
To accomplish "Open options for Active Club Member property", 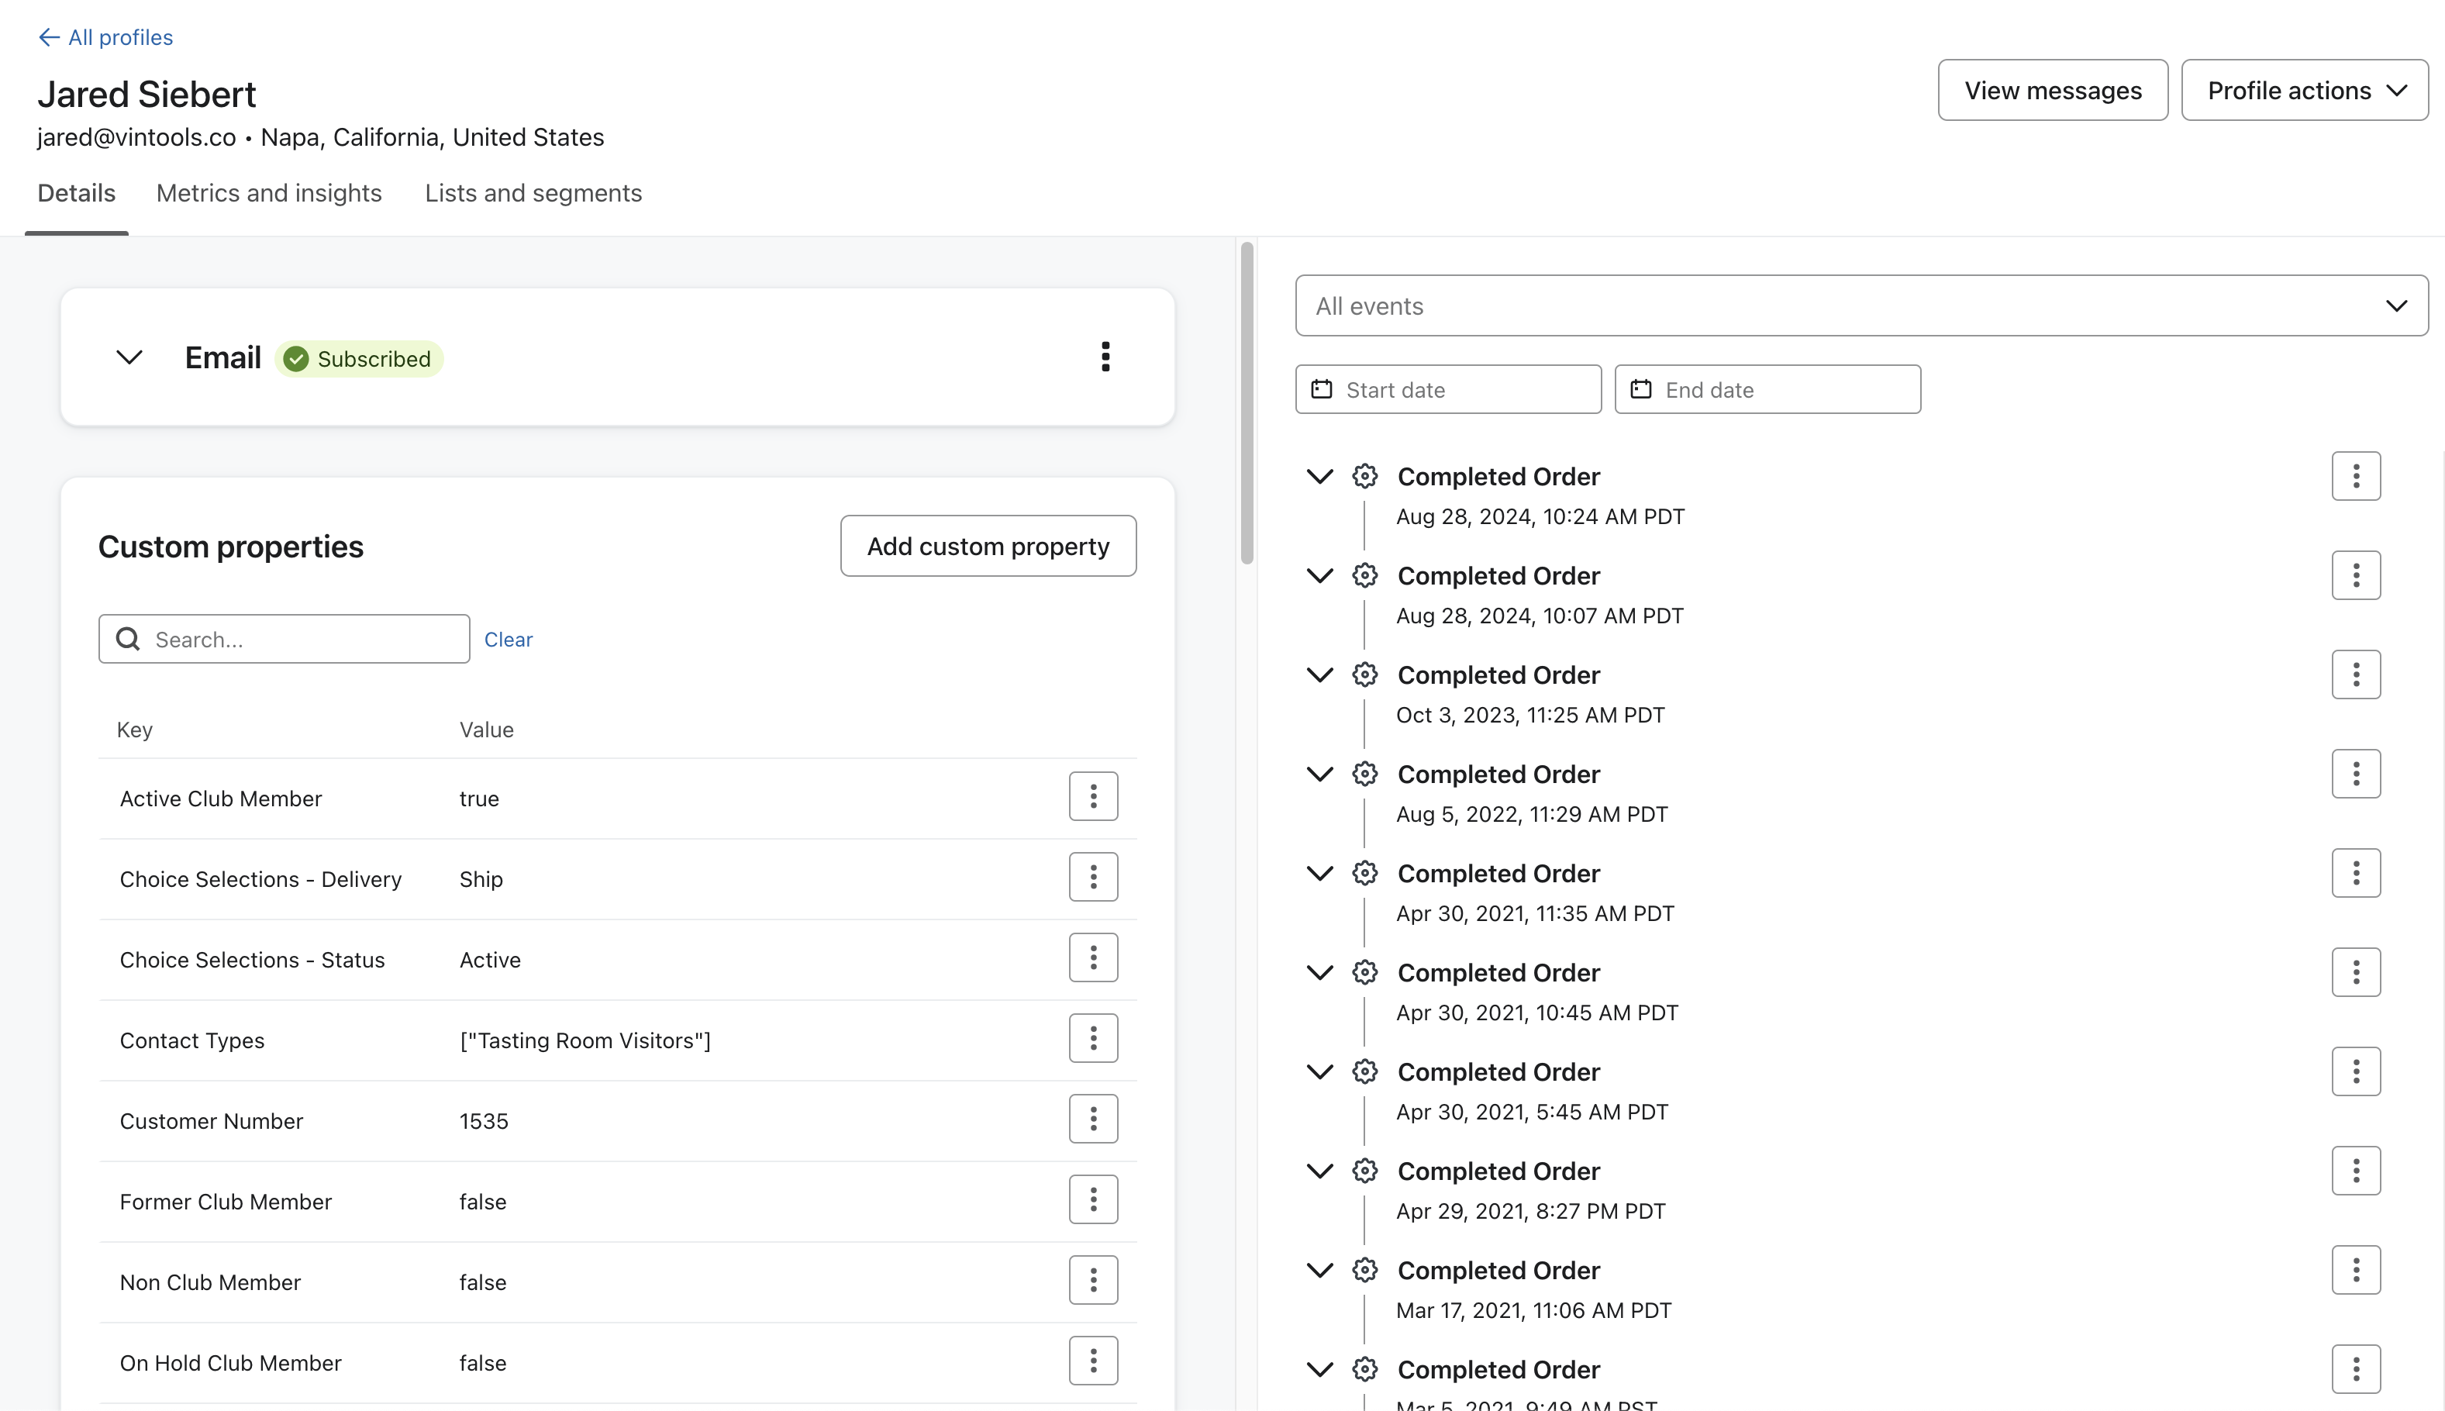I will [x=1093, y=797].
